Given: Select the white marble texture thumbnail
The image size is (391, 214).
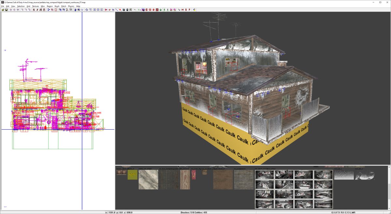Looking at the screenshot, I should [x=148, y=179].
